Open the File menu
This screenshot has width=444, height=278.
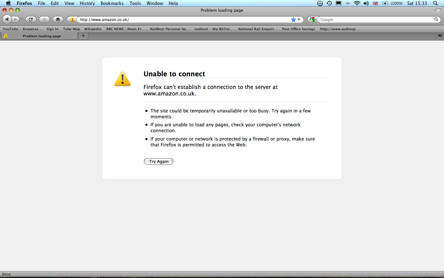[41, 3]
